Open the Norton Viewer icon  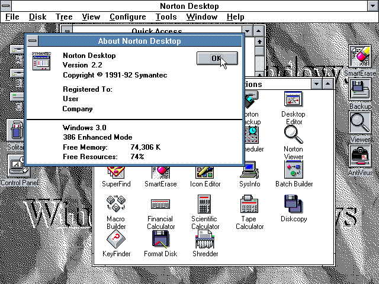[294, 143]
